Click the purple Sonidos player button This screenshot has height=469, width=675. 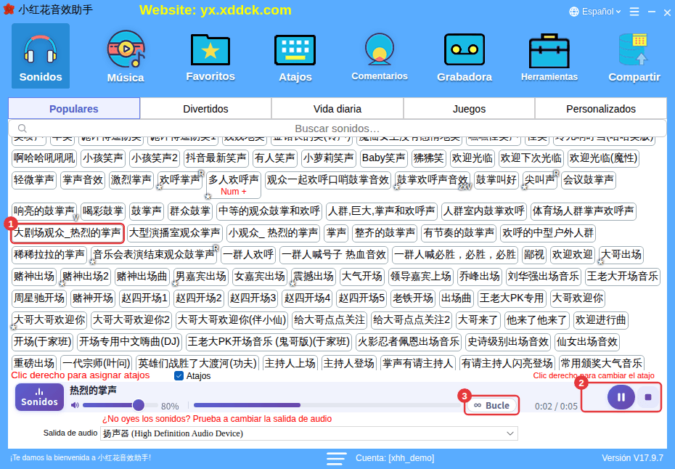point(40,397)
